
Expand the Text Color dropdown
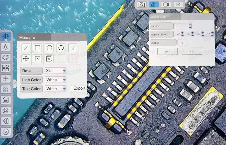(56, 88)
